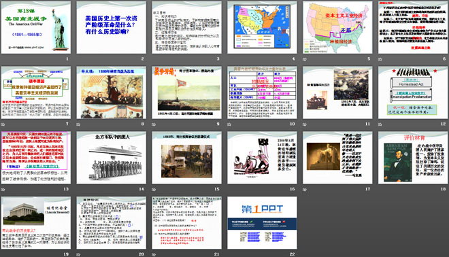449x257 pixels.
Task: Select slide 9 with the flag painting
Action: coord(186,92)
